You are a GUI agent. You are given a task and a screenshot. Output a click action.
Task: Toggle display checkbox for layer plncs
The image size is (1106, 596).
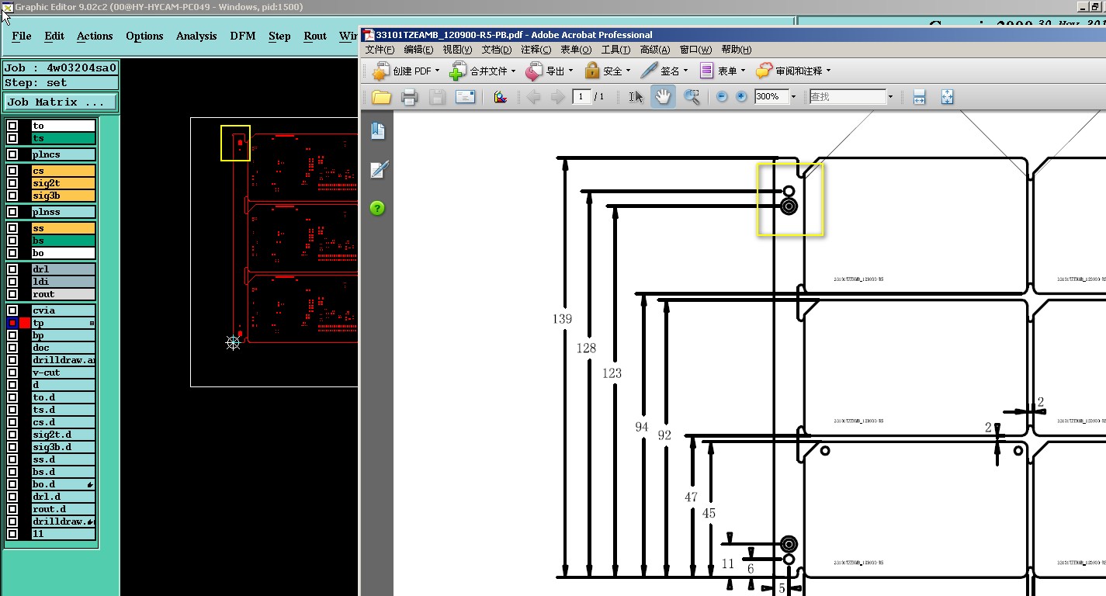click(12, 154)
